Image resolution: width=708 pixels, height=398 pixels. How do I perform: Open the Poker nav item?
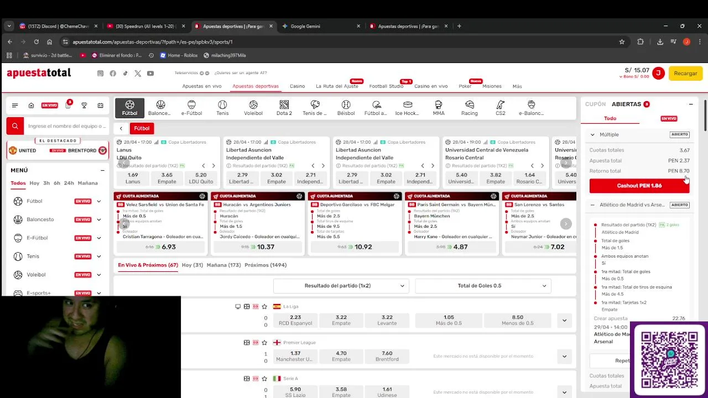point(465,86)
